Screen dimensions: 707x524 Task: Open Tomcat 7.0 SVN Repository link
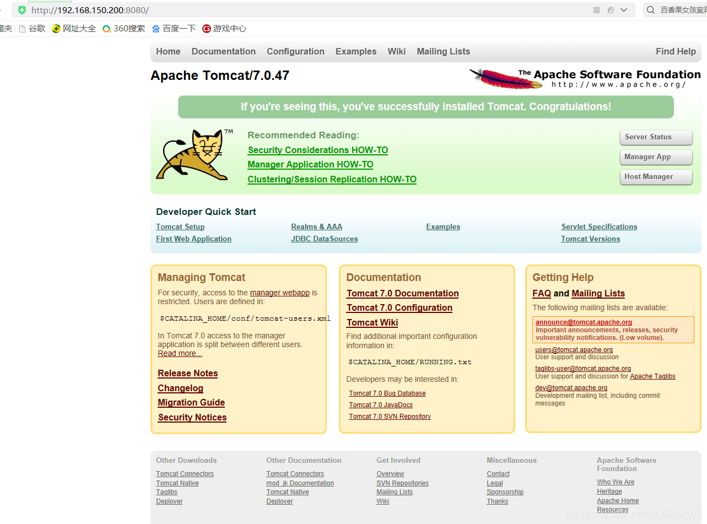[390, 417]
